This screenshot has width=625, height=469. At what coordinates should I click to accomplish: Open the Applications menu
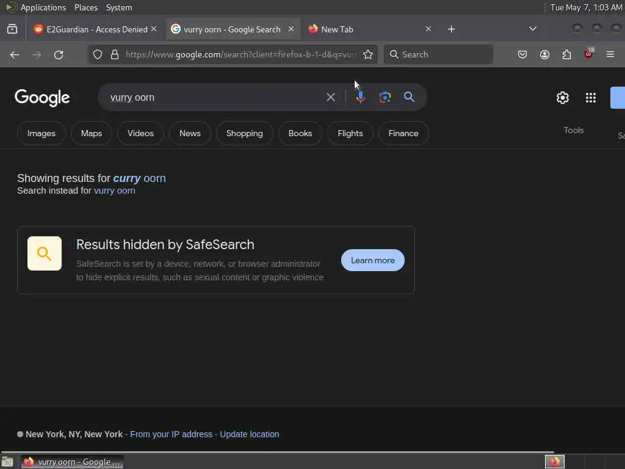[43, 7]
